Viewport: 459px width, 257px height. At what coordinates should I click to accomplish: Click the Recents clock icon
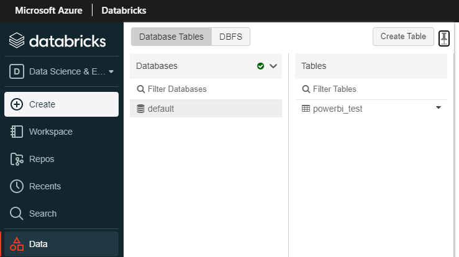17,186
